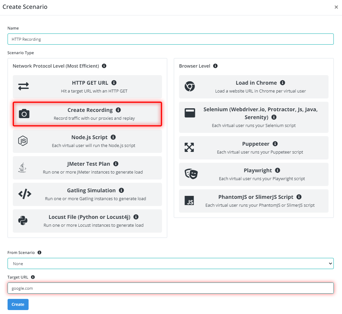
Task: Select Playwright scenario type
Action: pos(254,174)
